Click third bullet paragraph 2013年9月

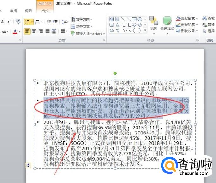118,143
